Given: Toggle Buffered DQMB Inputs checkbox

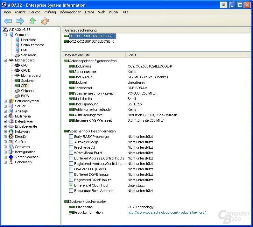Looking at the screenshot, I should point(71,174).
